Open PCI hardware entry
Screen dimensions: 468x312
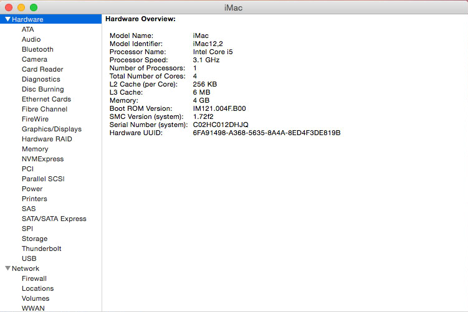pos(27,169)
